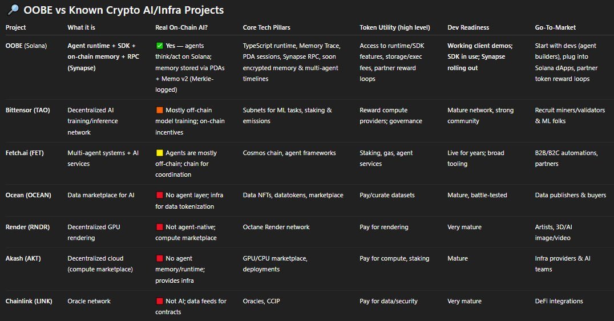Click the red square in Render row
This screenshot has height=321, width=614.
pos(159,227)
